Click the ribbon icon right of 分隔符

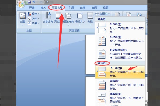[117, 14]
